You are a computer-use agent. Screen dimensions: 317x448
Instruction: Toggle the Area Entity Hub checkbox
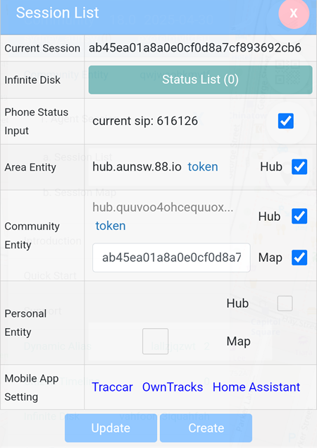[299, 167]
